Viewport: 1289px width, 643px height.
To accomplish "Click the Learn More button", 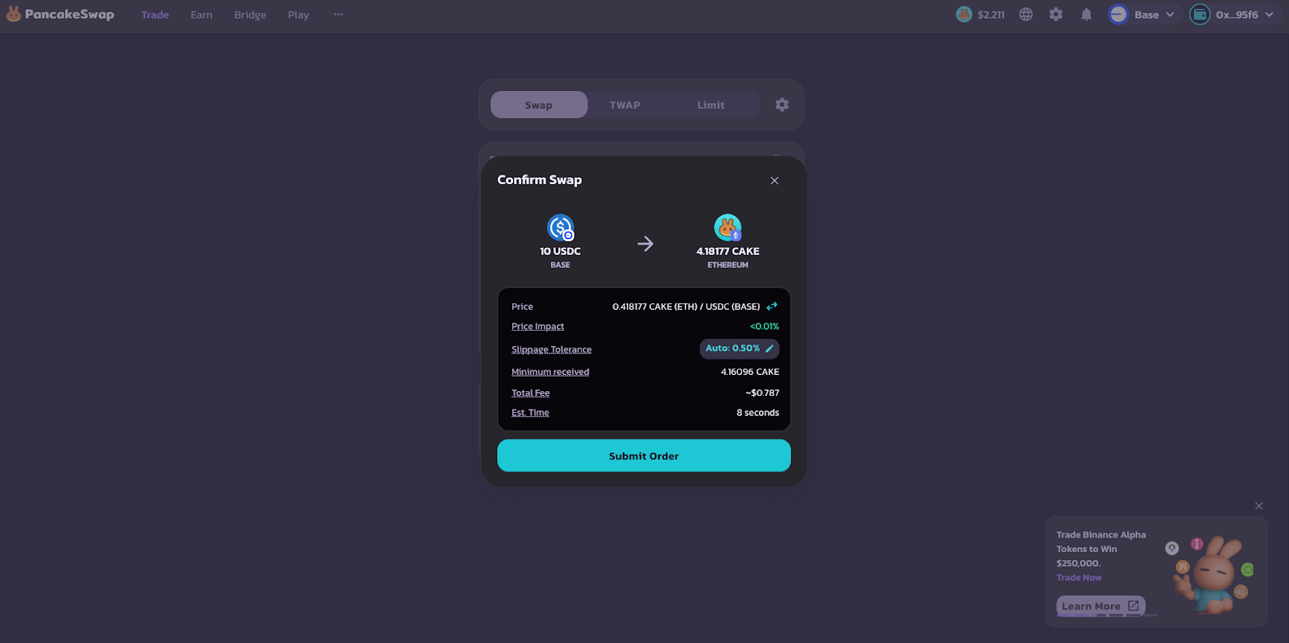I will 1100,606.
